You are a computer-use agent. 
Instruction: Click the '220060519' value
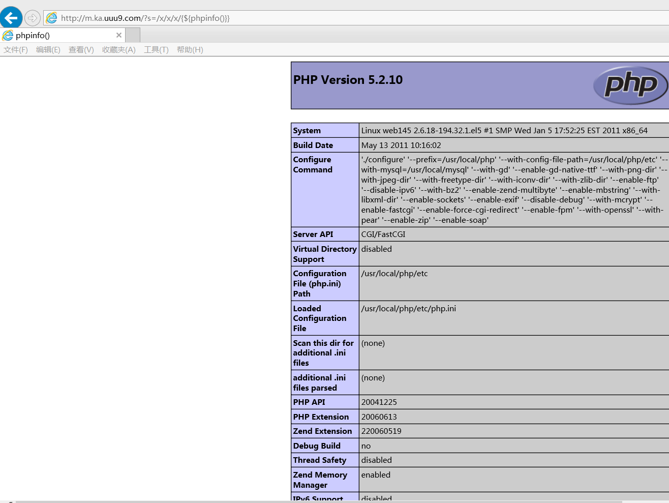click(x=381, y=431)
